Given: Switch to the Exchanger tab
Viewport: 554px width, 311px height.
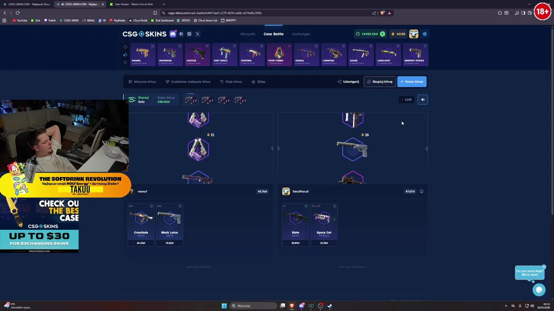Looking at the screenshot, I should 301,34.
